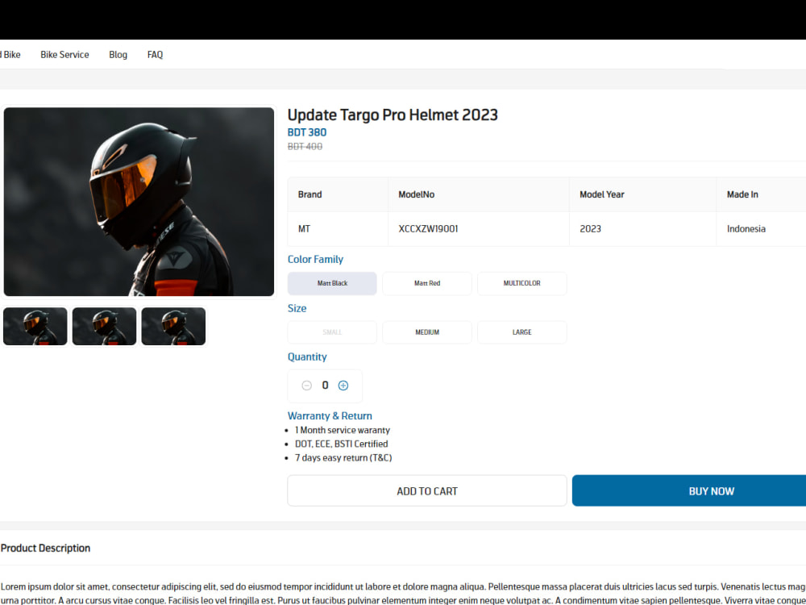
Task: Click the 1 Month service waranty item
Action: [343, 430]
